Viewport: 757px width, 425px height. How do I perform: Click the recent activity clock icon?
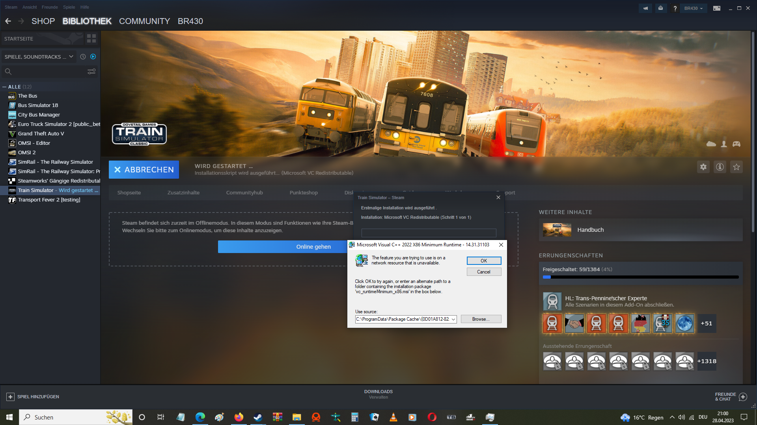[x=83, y=57]
